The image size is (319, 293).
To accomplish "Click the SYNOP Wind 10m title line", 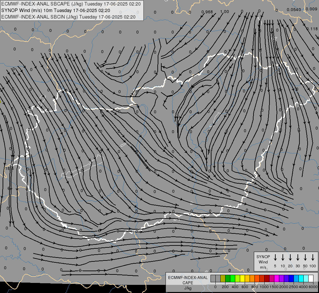I will tap(55, 10).
